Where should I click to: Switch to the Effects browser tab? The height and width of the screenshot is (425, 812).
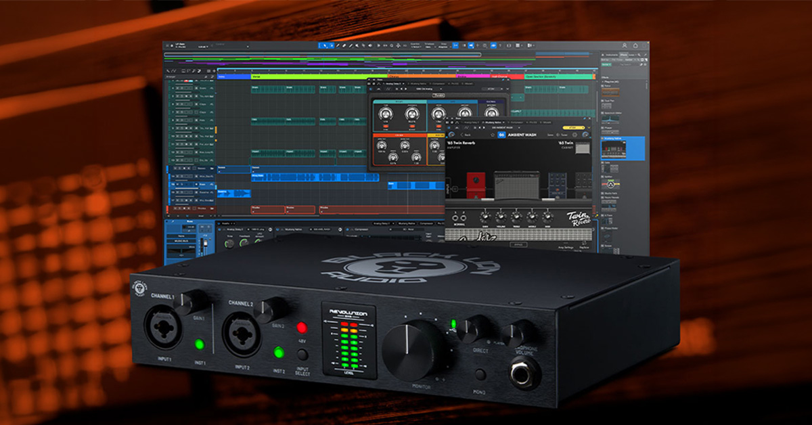point(623,55)
